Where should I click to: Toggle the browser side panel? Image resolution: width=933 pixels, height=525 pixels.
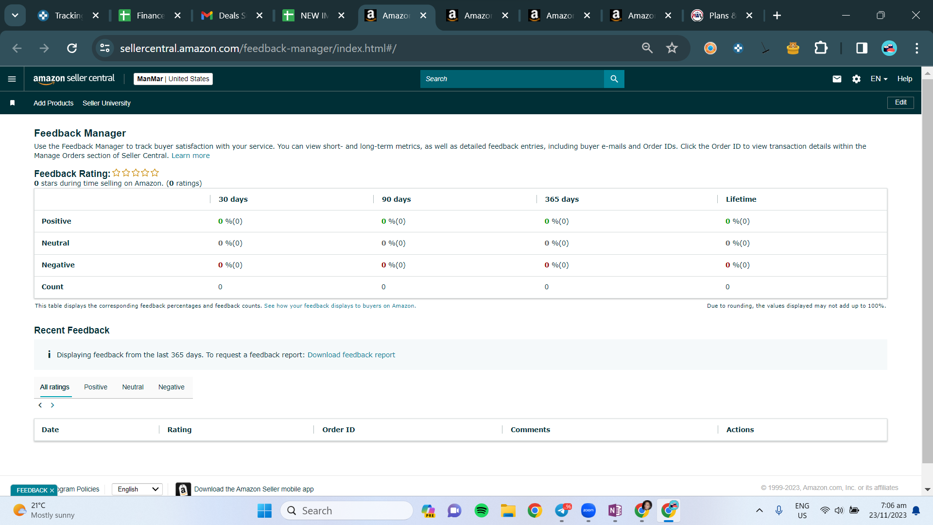coord(862,48)
